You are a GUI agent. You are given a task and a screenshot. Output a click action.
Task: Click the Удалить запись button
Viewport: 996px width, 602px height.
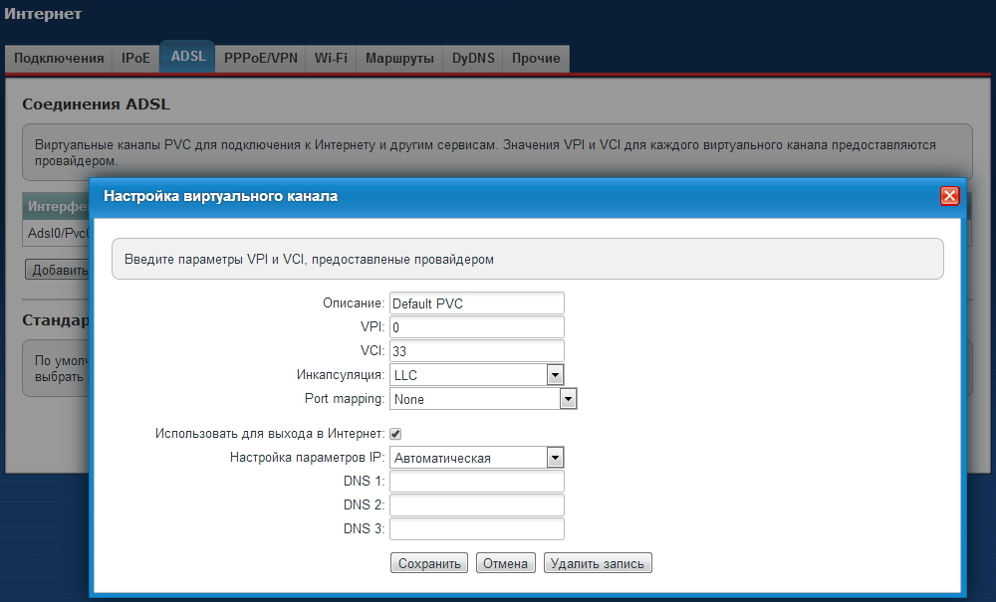point(598,563)
